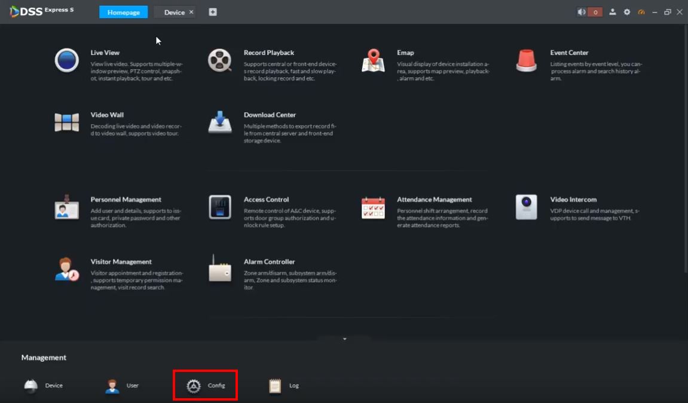Image resolution: width=688 pixels, height=403 pixels.
Task: Open Attendance Management calendar icon
Action: pos(373,208)
